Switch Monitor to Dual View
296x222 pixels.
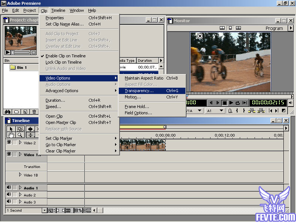[x=222, y=28]
